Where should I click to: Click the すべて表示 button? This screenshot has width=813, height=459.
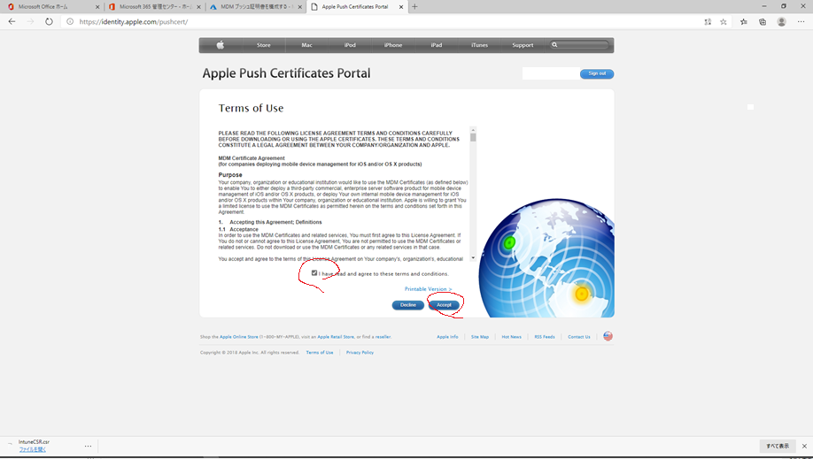[x=778, y=446]
